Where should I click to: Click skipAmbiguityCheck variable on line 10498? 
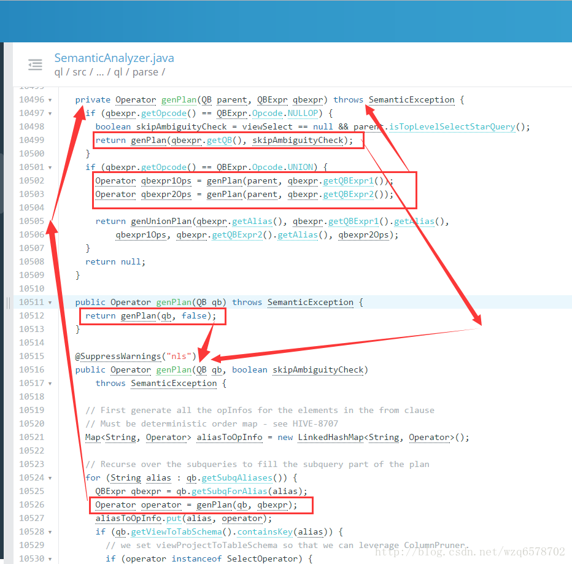181,127
